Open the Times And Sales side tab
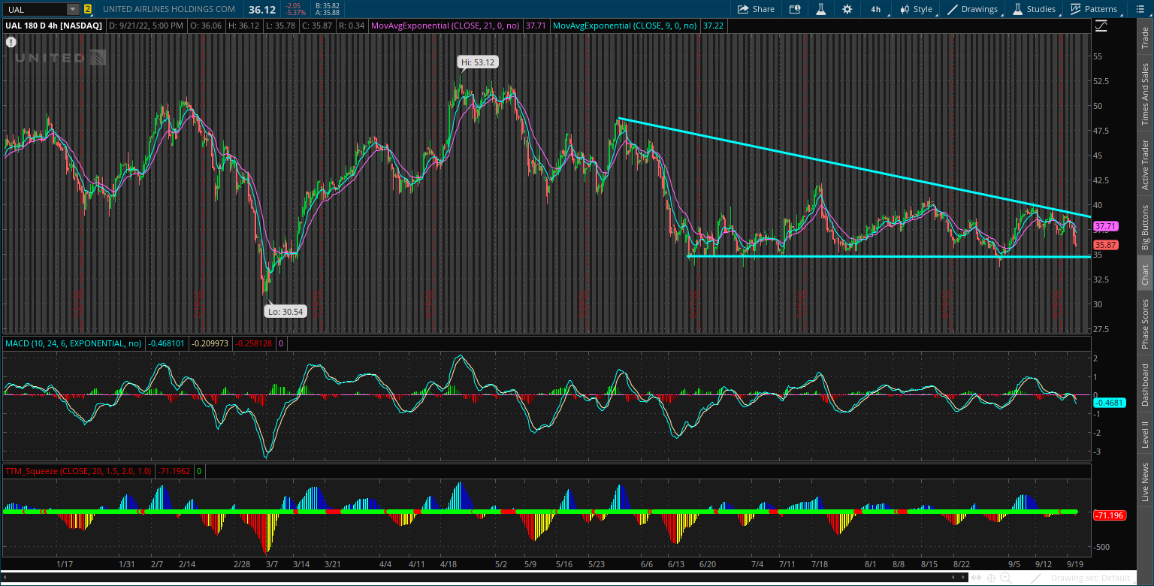 (x=1145, y=94)
